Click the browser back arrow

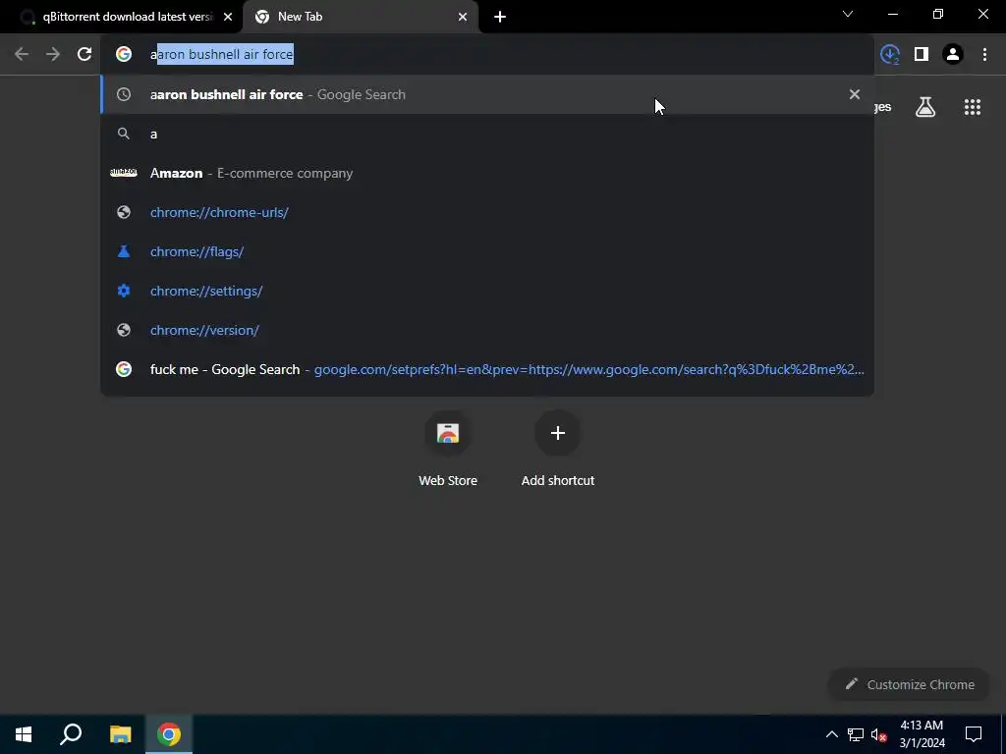pyautogui.click(x=22, y=55)
